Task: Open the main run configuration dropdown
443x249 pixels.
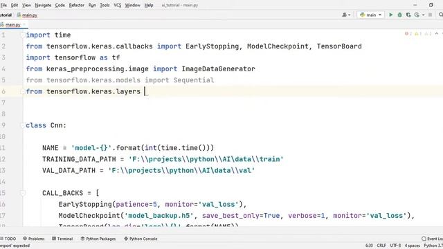Action: (x=371, y=15)
